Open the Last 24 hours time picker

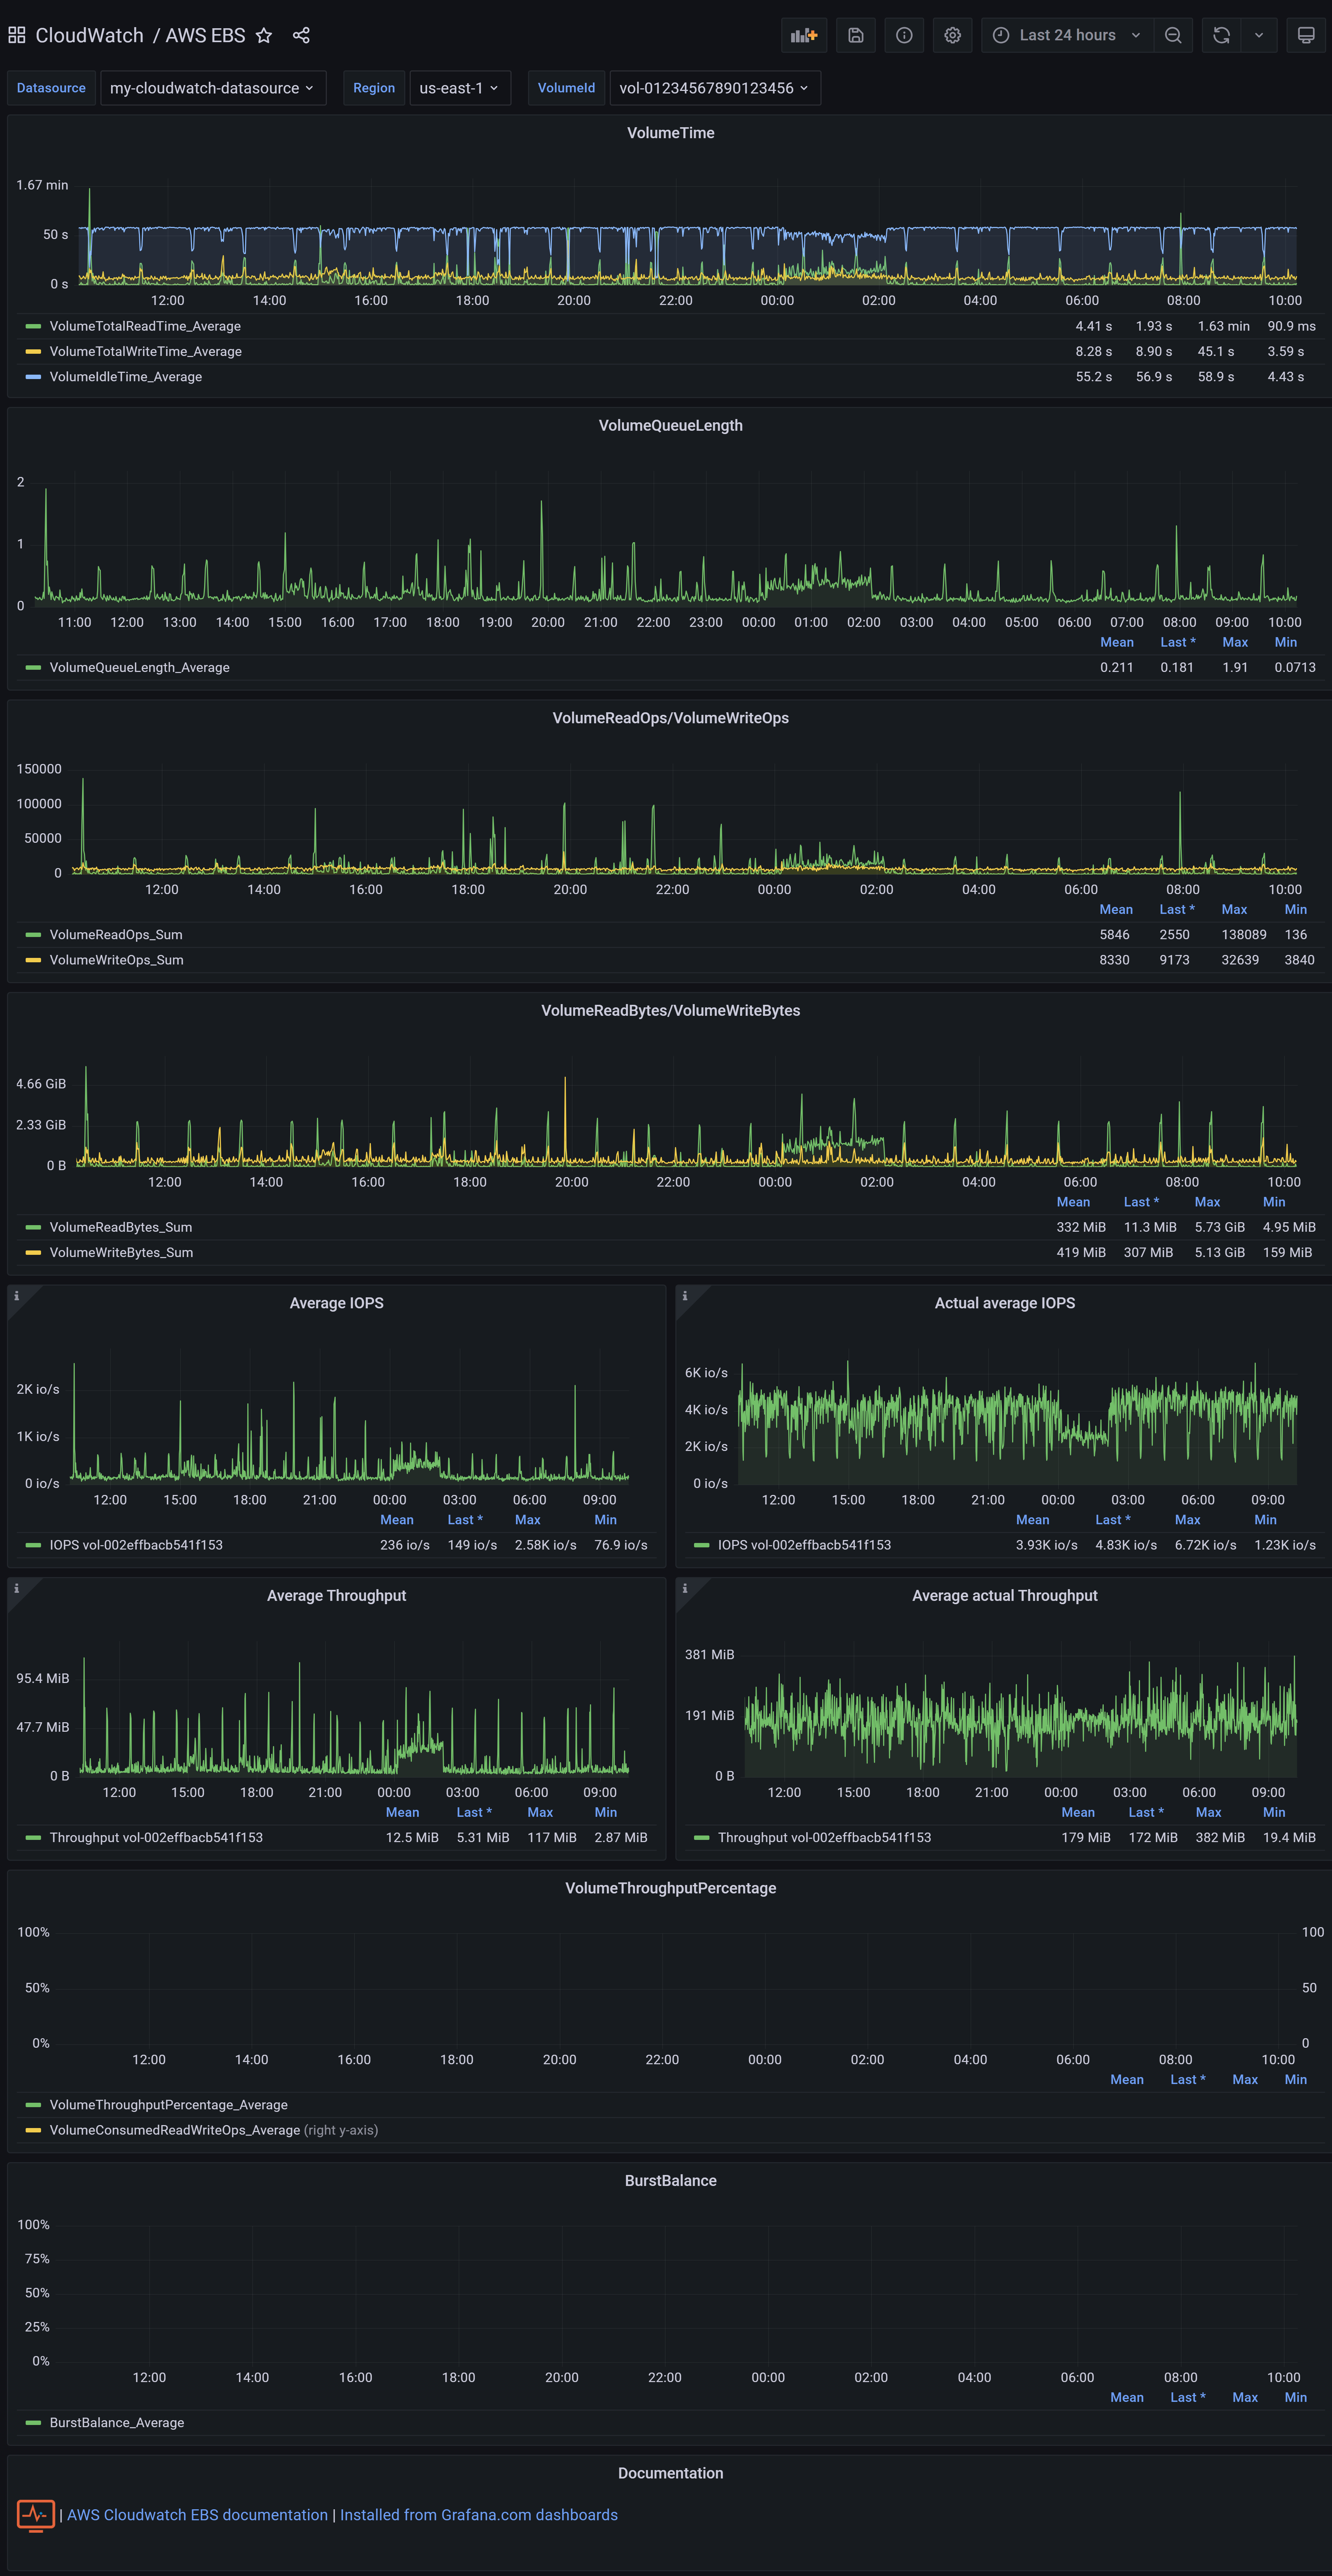coord(1067,35)
